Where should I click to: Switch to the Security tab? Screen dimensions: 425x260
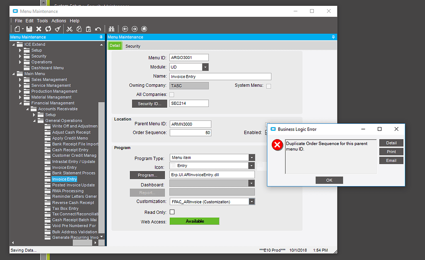[x=133, y=46]
